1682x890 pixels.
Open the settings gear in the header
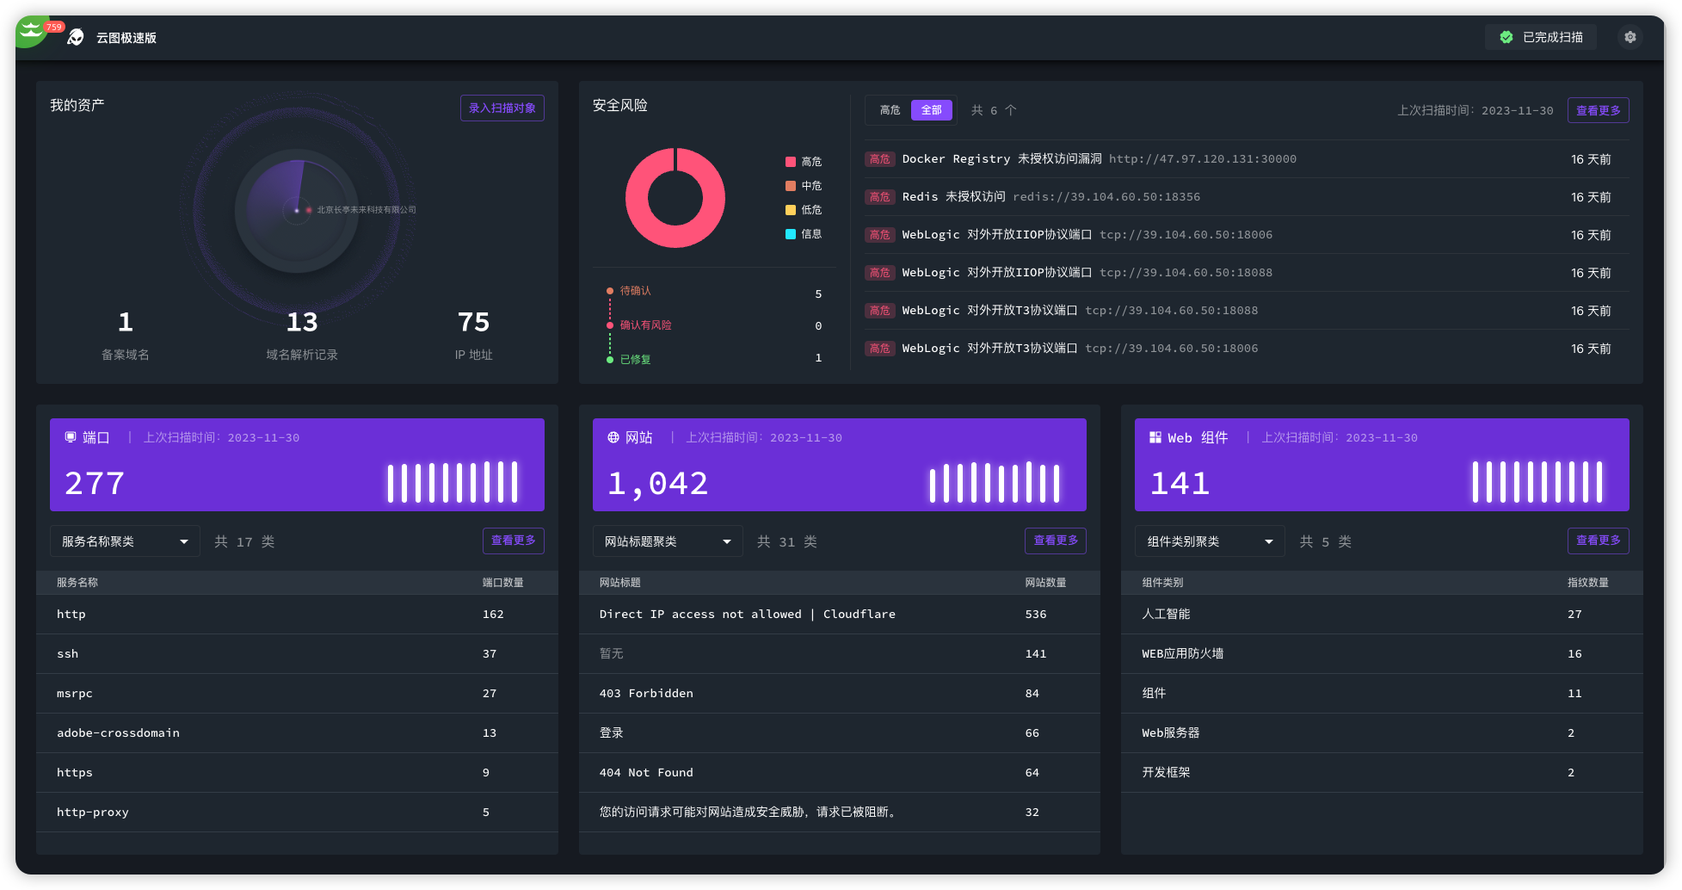coord(1630,37)
